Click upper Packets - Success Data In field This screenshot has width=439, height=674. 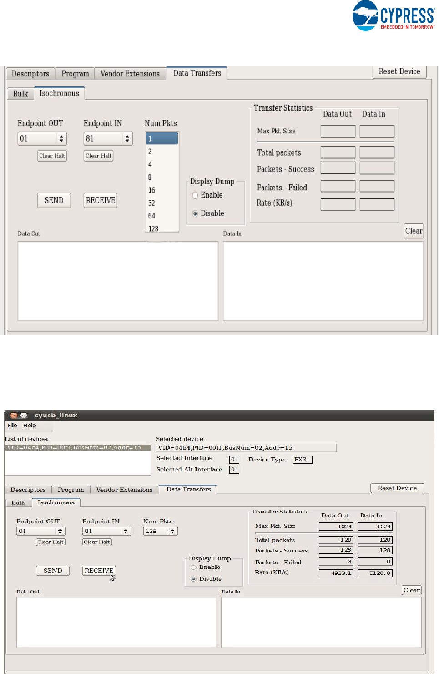point(377,168)
